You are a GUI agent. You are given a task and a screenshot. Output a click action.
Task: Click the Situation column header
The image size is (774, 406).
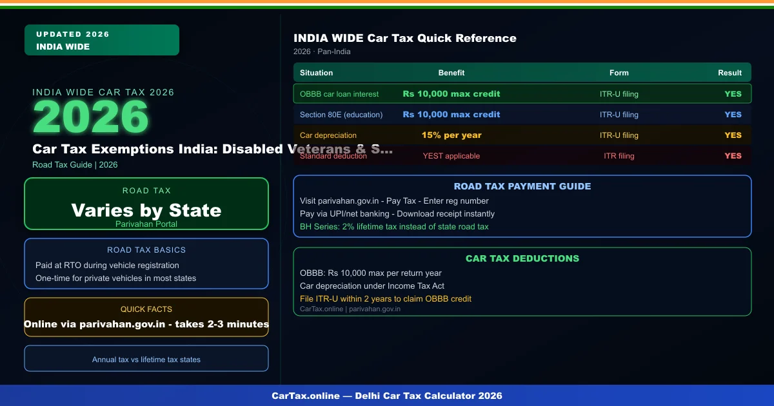point(317,72)
